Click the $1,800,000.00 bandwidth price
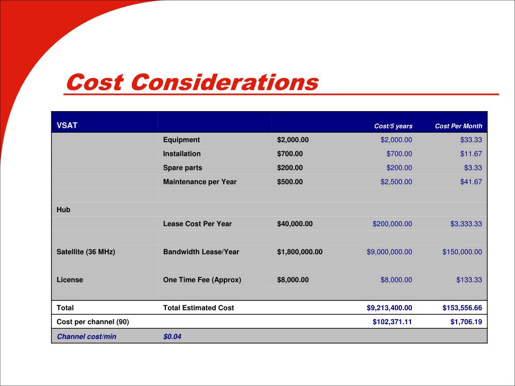 click(300, 252)
